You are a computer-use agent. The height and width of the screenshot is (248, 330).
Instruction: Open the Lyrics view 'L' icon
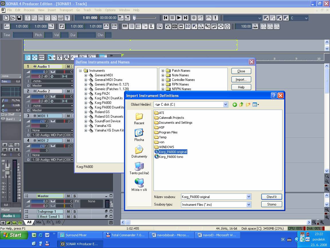(x=151, y=26)
